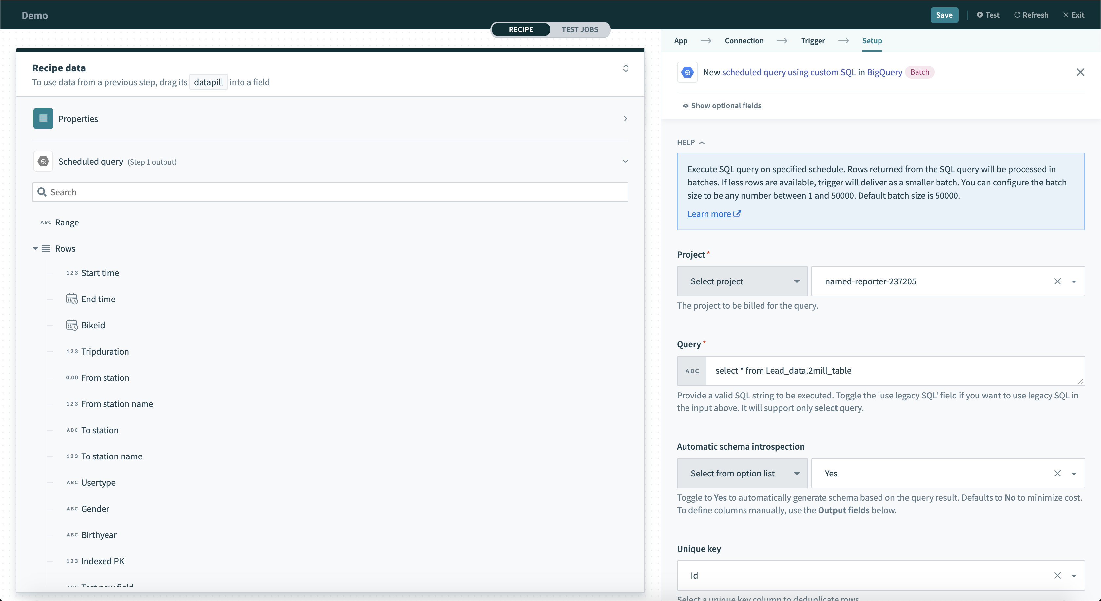The height and width of the screenshot is (601, 1101).
Task: Clear the named-reporter-237205 project selection
Action: (1058, 281)
